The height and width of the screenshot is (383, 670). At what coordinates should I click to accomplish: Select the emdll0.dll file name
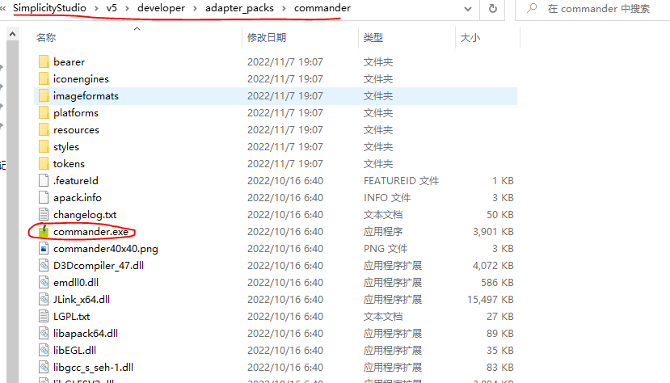[x=76, y=282]
